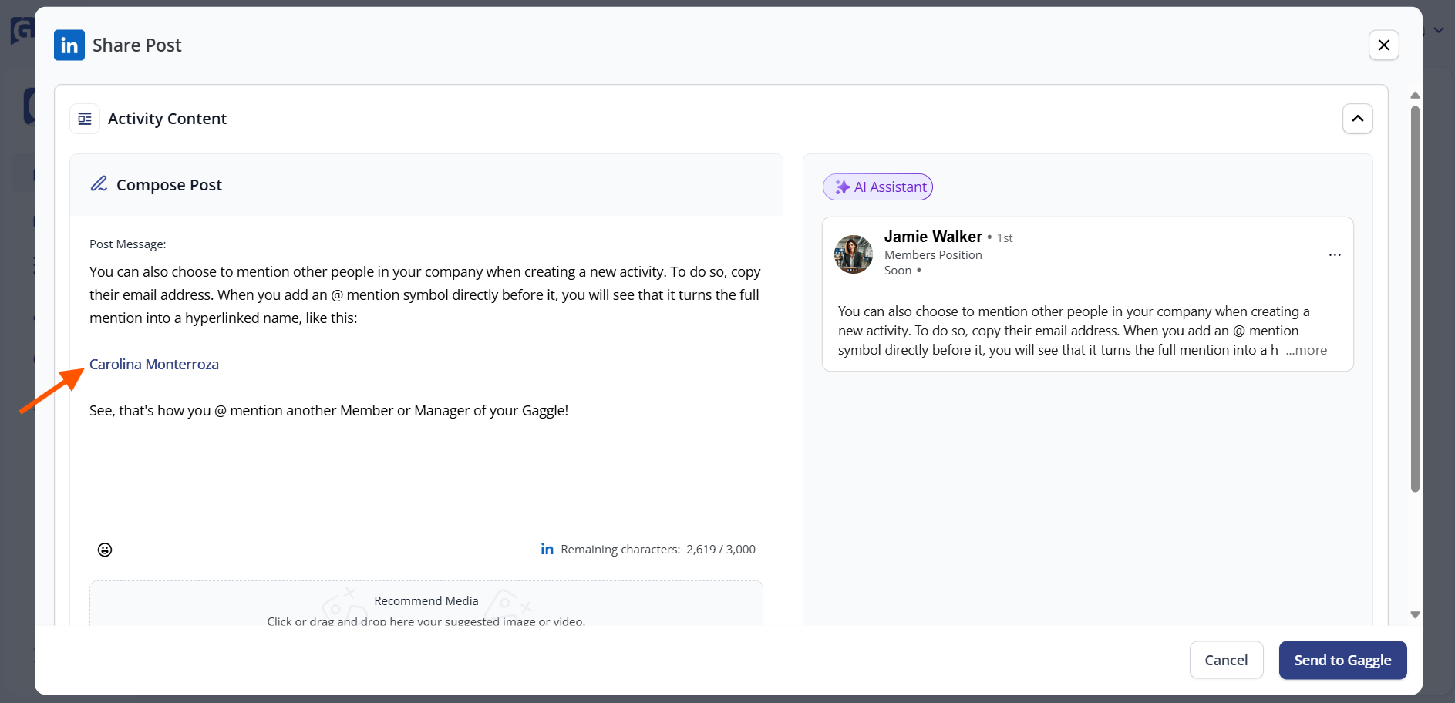Screen dimensions: 1455x703
Task: Open the emoji picker in the compose area
Action: click(105, 549)
